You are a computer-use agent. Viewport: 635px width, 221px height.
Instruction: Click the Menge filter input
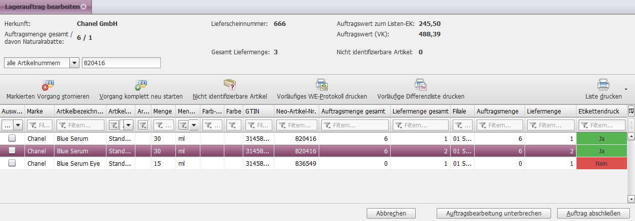163,125
